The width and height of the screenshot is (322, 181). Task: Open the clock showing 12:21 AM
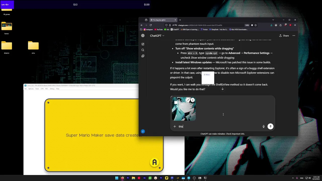click(x=316, y=178)
